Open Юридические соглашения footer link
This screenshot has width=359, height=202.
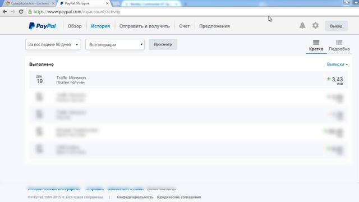coord(179,197)
